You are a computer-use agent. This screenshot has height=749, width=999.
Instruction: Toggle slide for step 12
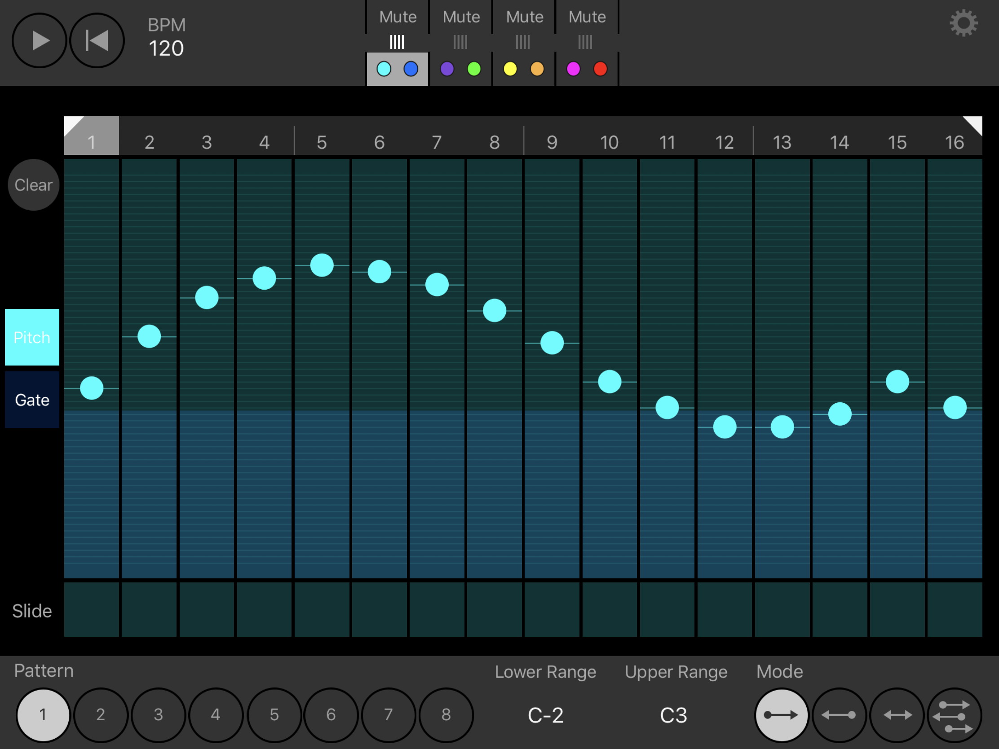[x=725, y=609]
